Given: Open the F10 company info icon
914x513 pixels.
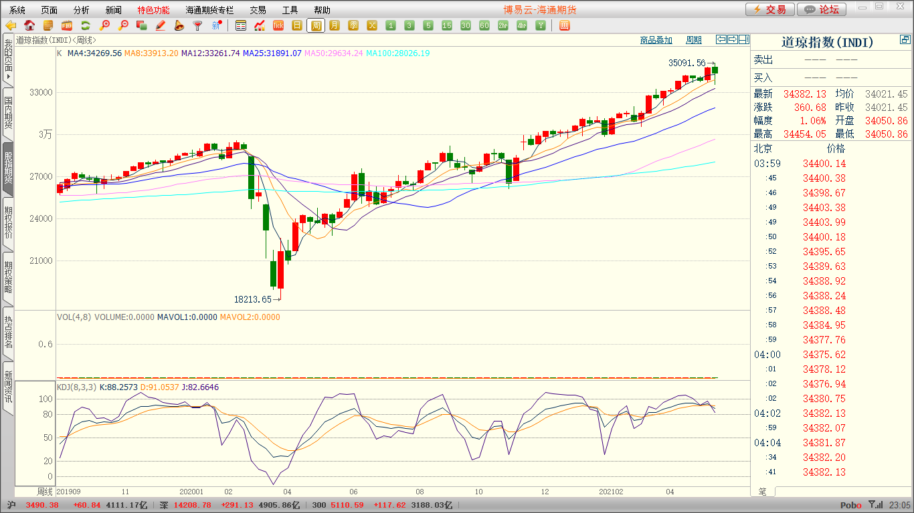Looking at the screenshot, I should tap(67, 25).
